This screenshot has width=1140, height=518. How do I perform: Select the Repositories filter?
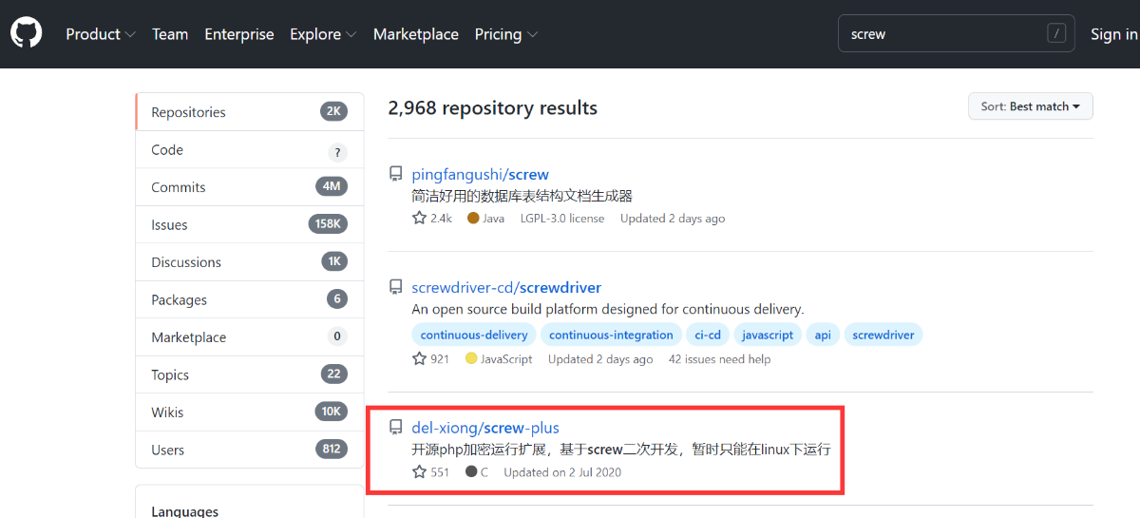click(x=250, y=112)
